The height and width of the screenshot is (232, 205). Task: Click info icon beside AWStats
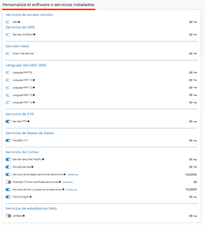(x=24, y=216)
